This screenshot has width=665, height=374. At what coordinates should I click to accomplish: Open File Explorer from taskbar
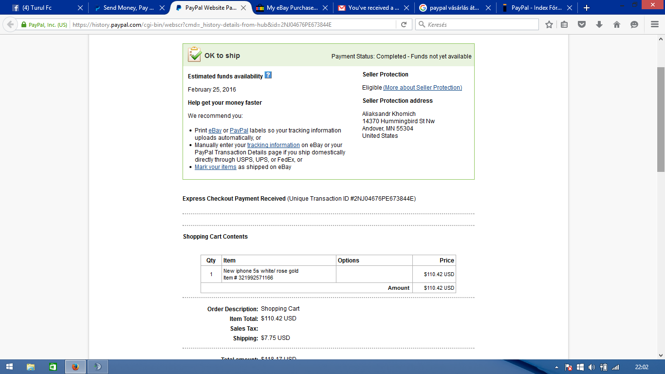pyautogui.click(x=31, y=367)
